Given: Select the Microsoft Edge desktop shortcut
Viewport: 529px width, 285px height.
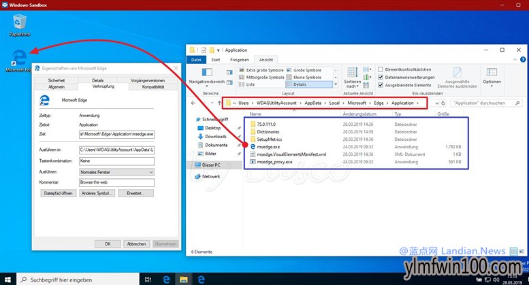Looking at the screenshot, I should [x=19, y=61].
